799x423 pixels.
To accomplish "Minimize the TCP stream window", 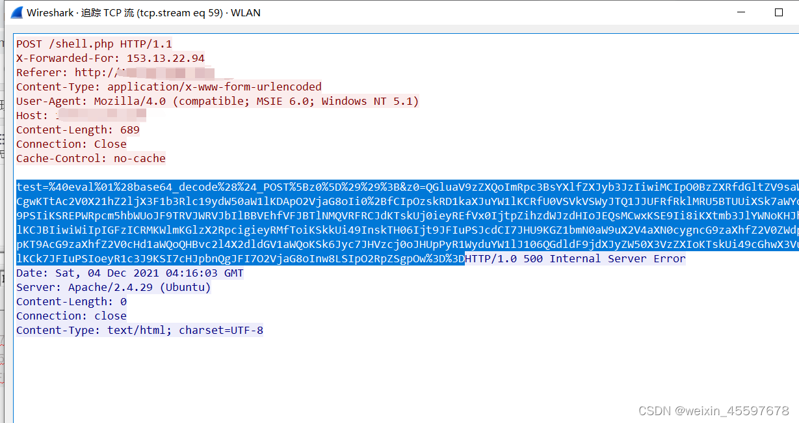I will pyautogui.click(x=742, y=12).
